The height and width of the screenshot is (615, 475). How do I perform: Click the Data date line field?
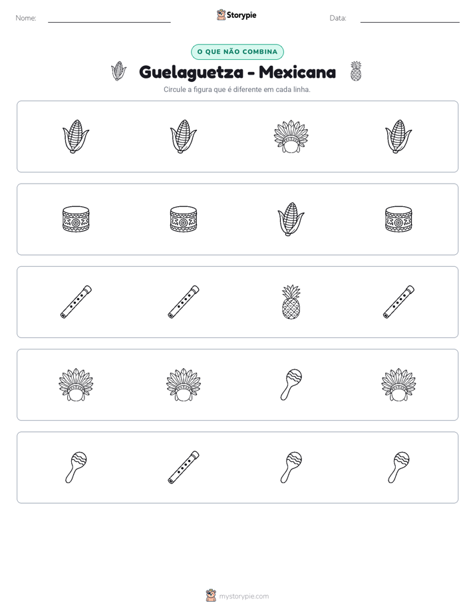coord(410,18)
